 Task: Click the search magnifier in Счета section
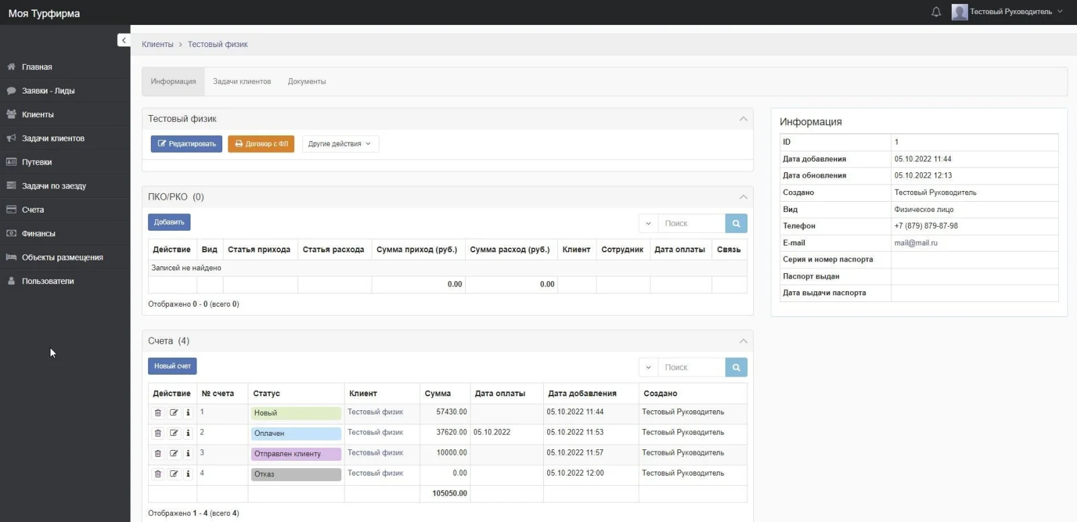click(x=736, y=367)
